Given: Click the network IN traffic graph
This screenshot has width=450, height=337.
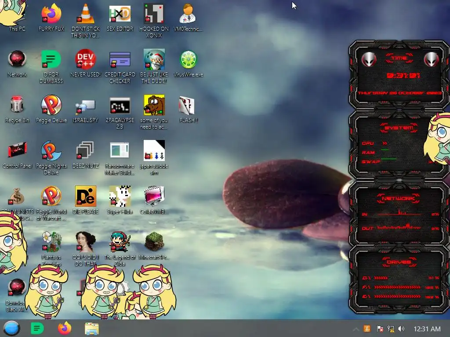Looking at the screenshot, I should click(x=399, y=213).
